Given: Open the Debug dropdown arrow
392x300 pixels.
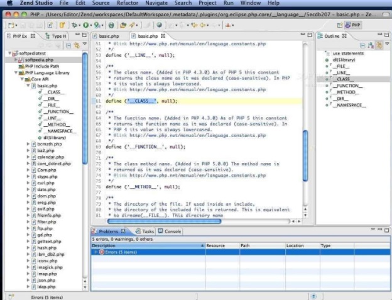Looking at the screenshot, I should [x=79, y=26].
